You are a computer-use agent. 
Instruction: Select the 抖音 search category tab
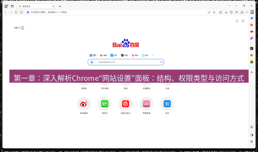click(124, 55)
